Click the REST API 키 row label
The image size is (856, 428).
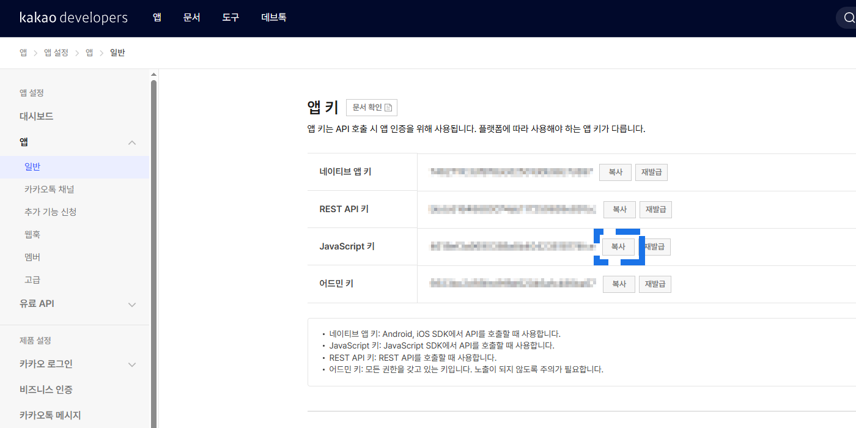344,209
